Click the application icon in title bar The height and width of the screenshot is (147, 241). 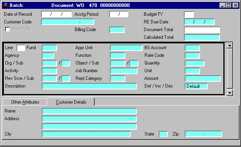click(x=6, y=5)
